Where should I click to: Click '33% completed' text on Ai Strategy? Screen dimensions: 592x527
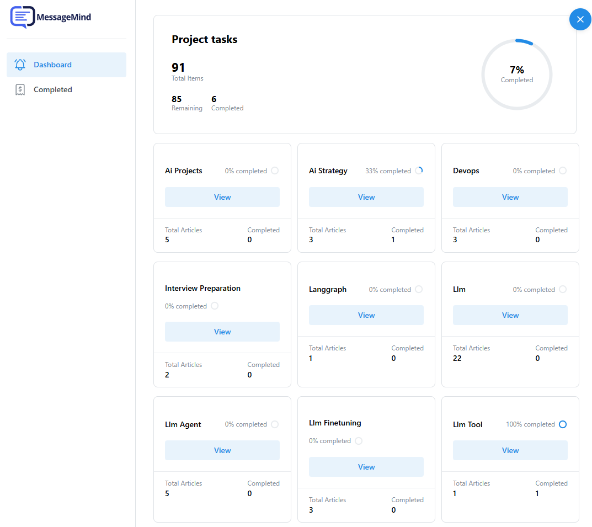pyautogui.click(x=388, y=171)
